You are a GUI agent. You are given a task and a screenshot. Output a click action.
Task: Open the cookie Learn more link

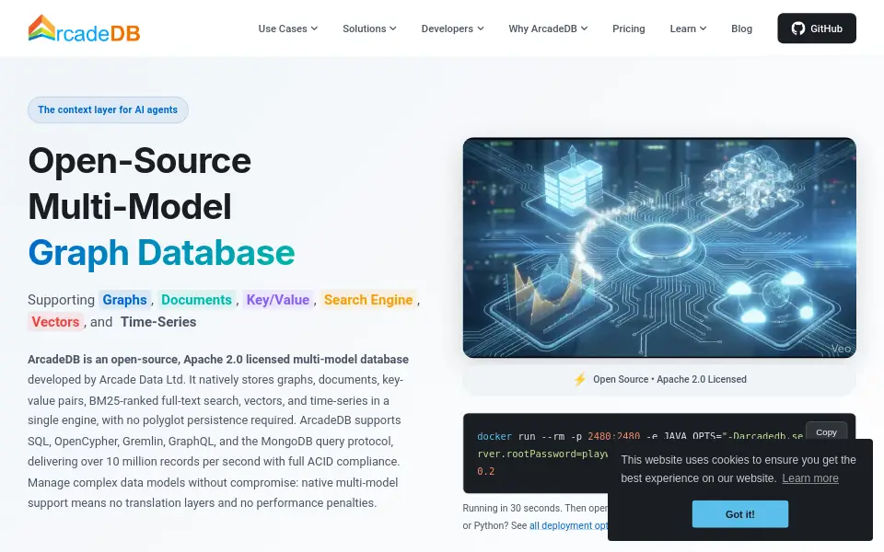pyautogui.click(x=809, y=478)
